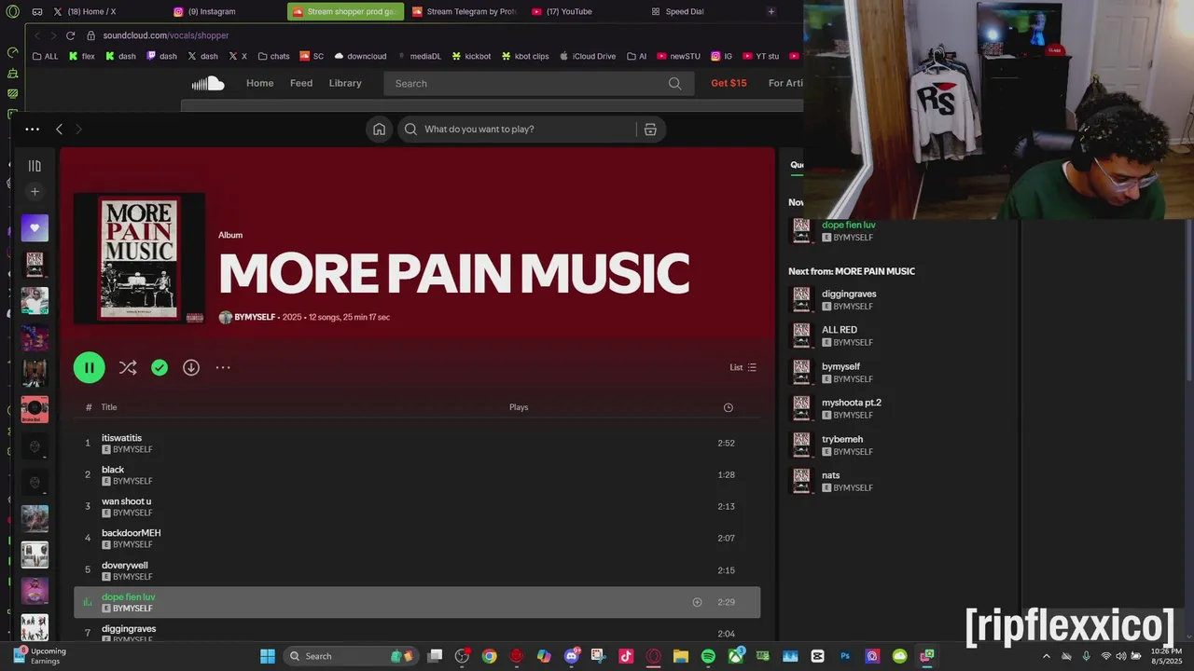This screenshot has height=671, width=1194.
Task: Go back in Spotify navigation
Action: [x=59, y=130]
